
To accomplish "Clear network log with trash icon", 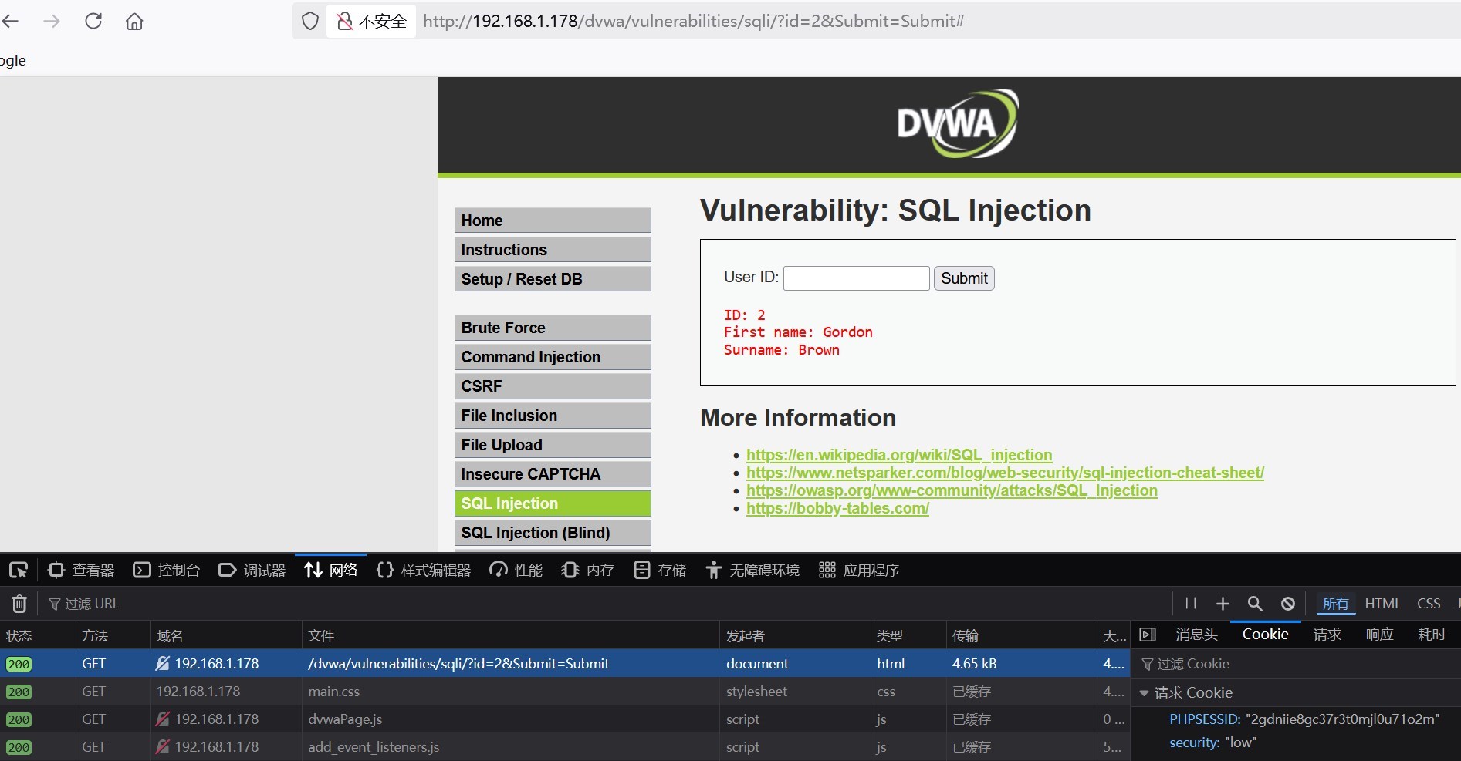I will click(x=19, y=604).
